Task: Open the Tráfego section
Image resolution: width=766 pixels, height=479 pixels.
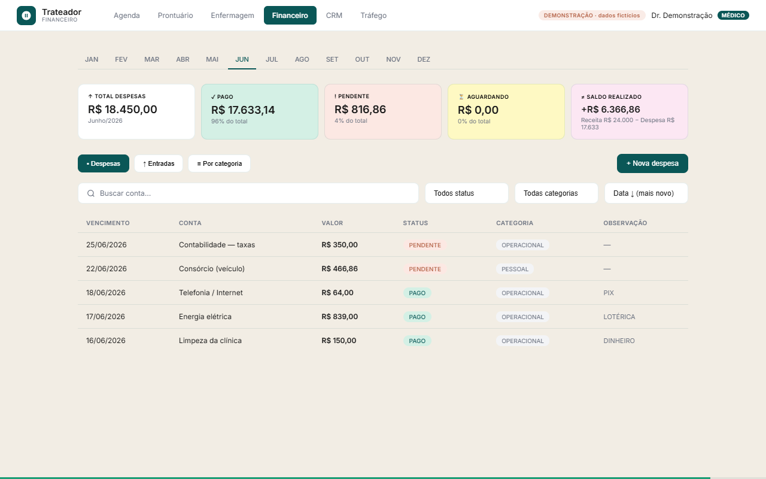Action: [373, 16]
